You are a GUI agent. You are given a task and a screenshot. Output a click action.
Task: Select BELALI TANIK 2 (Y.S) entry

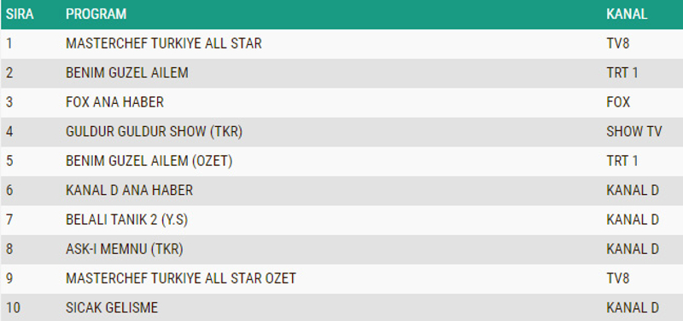point(126,220)
